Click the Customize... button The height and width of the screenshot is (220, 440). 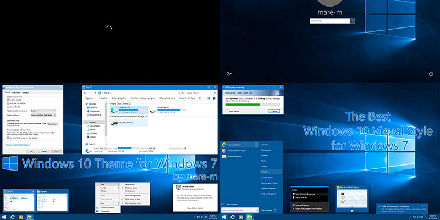tap(53, 124)
